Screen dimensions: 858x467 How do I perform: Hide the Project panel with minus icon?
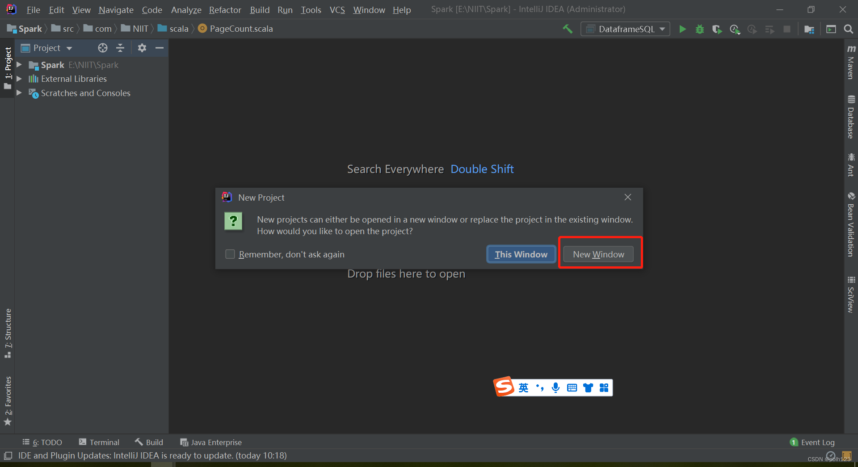point(160,48)
